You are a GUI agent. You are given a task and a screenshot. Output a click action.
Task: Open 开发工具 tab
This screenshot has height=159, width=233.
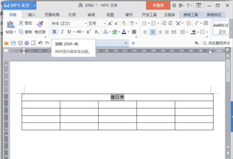[149, 15]
